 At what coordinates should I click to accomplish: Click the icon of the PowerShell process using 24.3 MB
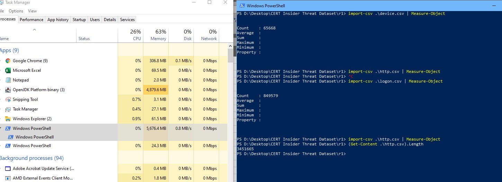coord(8,146)
